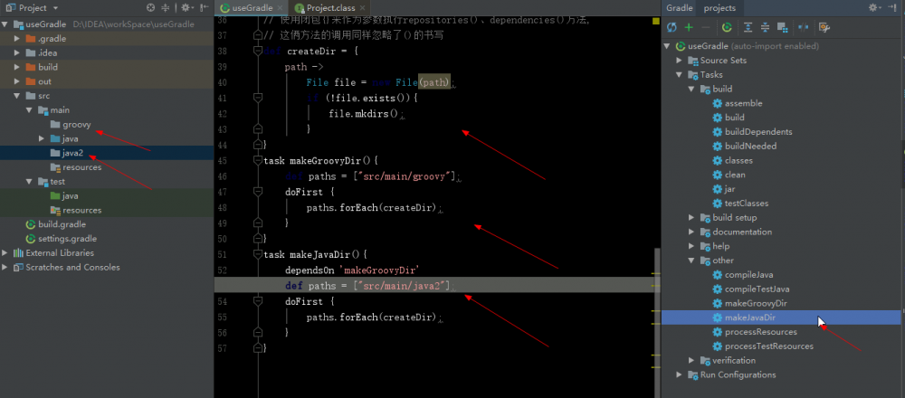Collapse the main folder
905x398 pixels.
click(28, 109)
